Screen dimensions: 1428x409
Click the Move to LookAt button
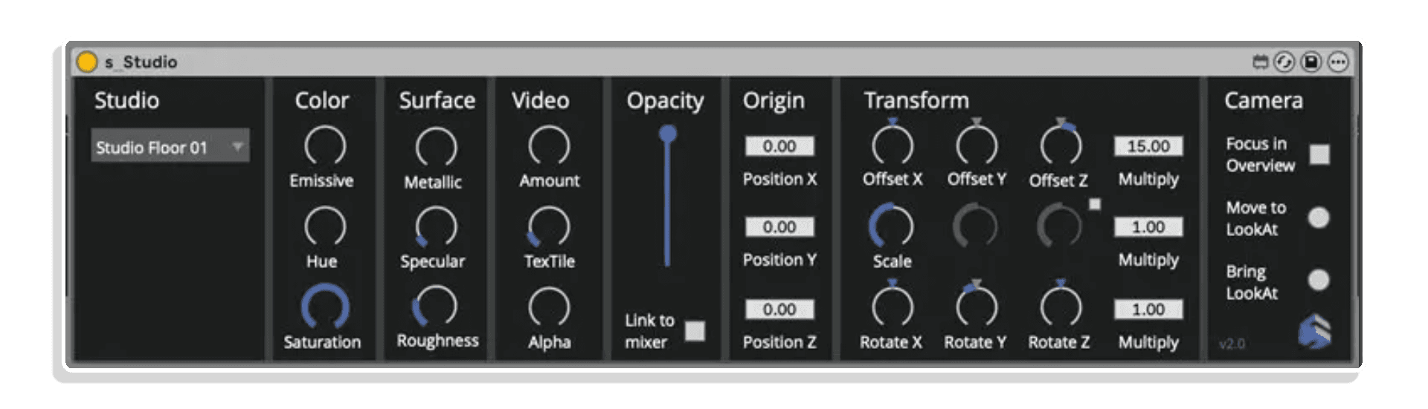1319,217
